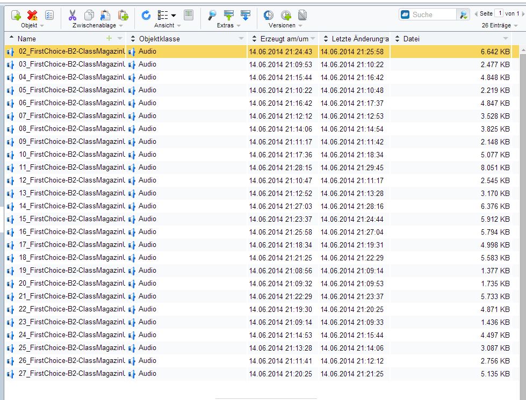Sort by the Datei column header

(x=411, y=39)
